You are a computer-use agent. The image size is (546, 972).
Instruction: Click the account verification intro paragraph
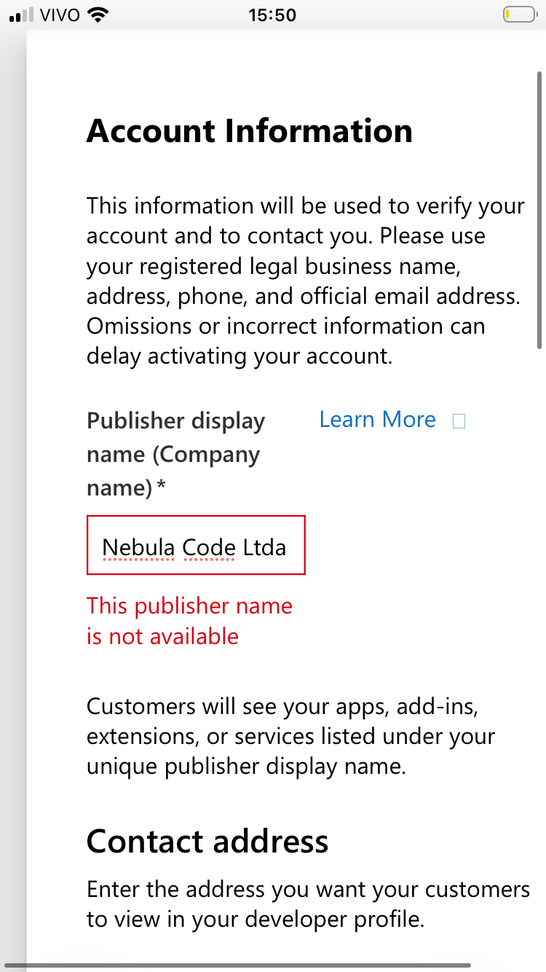(306, 281)
